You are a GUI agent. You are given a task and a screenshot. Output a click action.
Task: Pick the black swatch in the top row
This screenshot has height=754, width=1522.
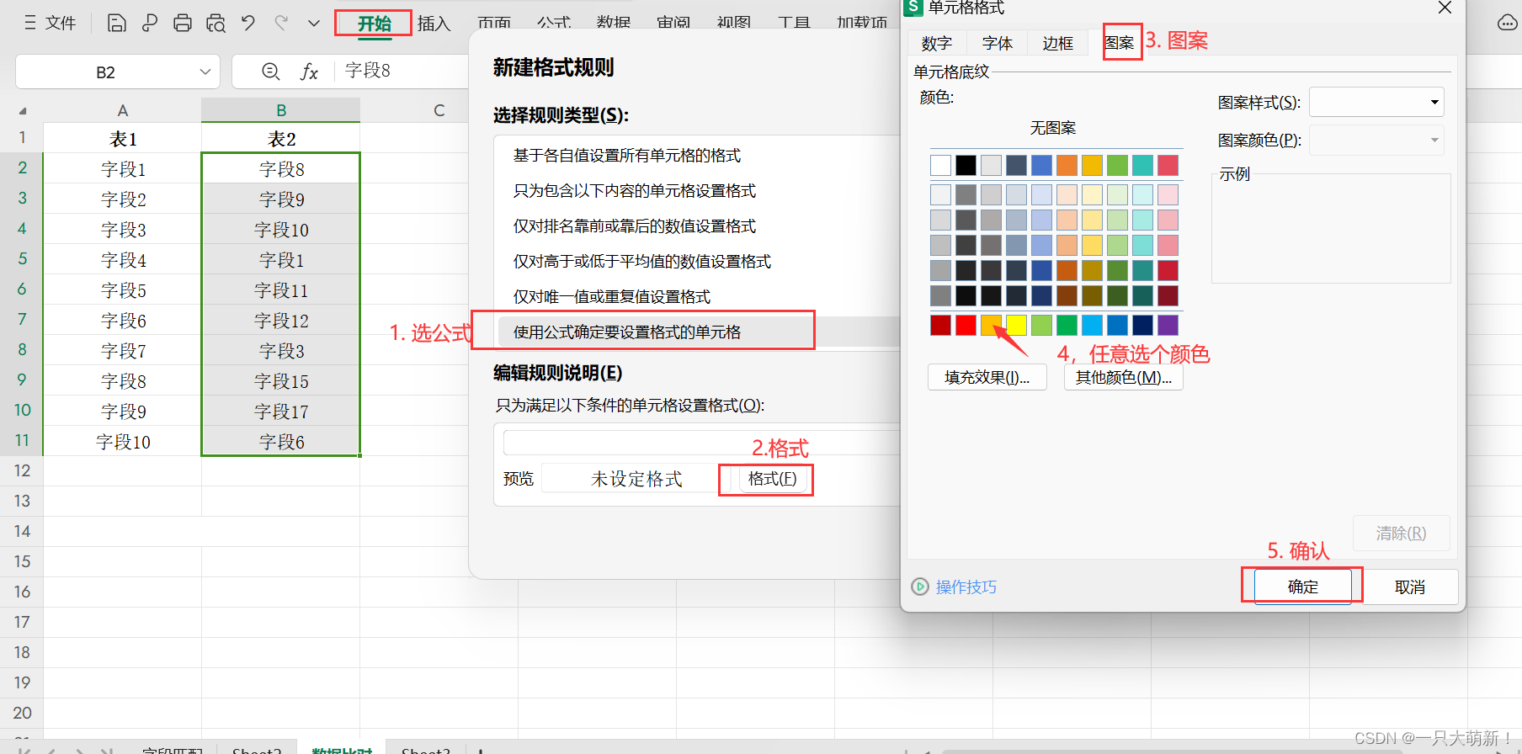tap(966, 165)
